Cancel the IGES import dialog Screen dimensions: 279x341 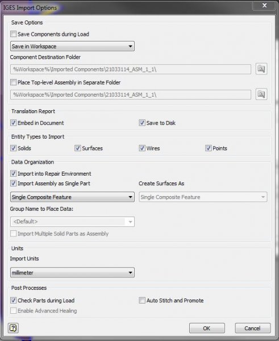[253, 328]
